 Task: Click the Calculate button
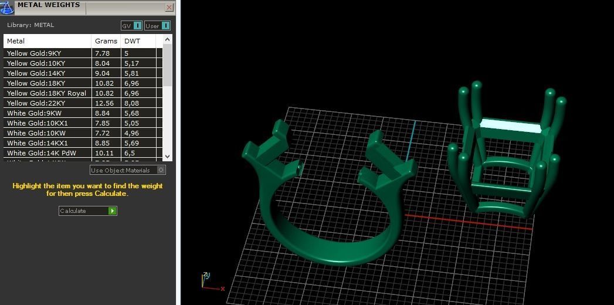[x=88, y=211]
